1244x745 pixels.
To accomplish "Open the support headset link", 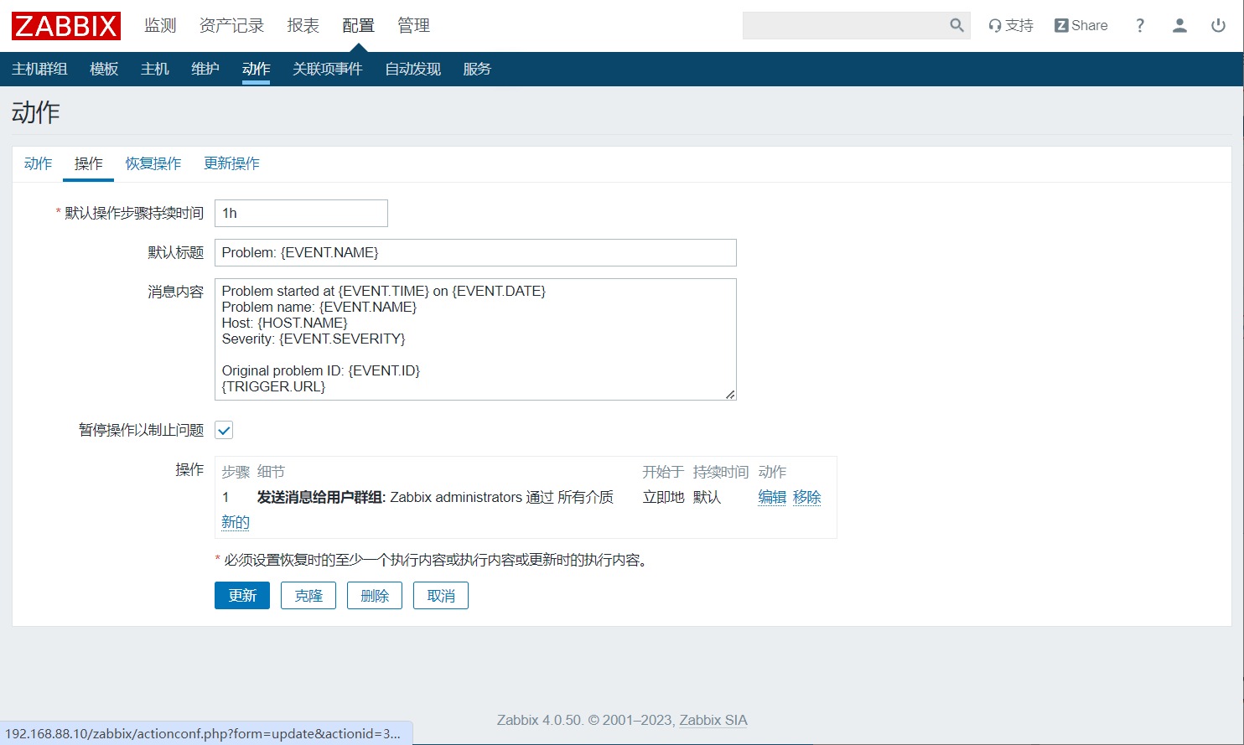I will coord(1010,25).
